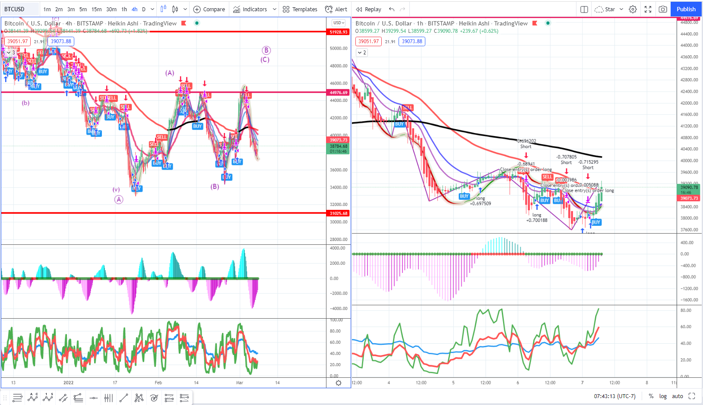This screenshot has height=405, width=703.
Task: Open chart settings gear
Action: point(633,9)
